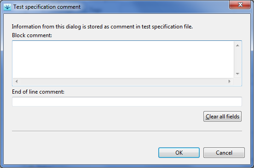Click the left arrow of the horizontal scrollbar
254x168 pixels.
tap(17, 82)
